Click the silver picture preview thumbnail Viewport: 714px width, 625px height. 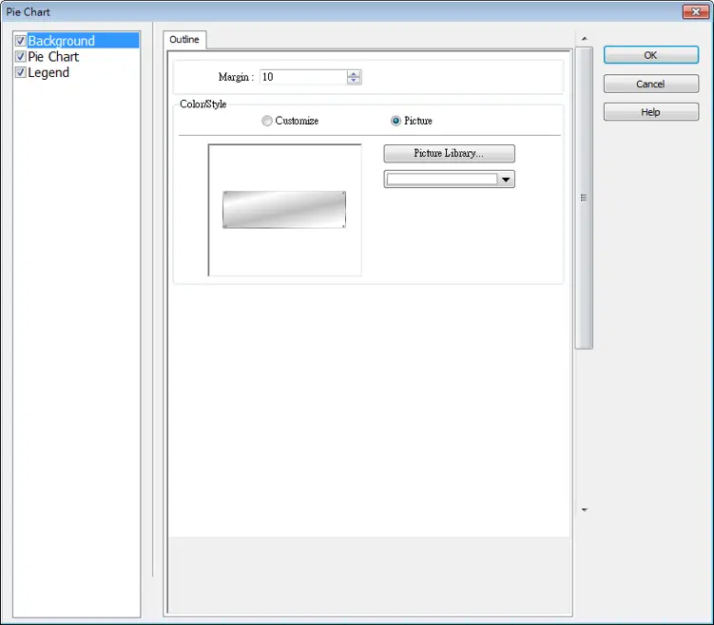point(284,210)
